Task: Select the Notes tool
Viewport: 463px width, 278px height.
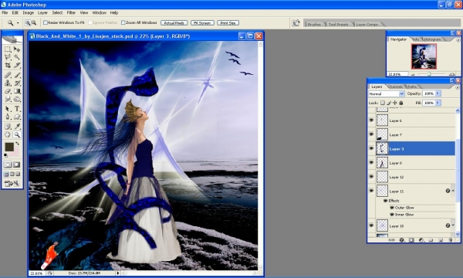Action: (8, 127)
